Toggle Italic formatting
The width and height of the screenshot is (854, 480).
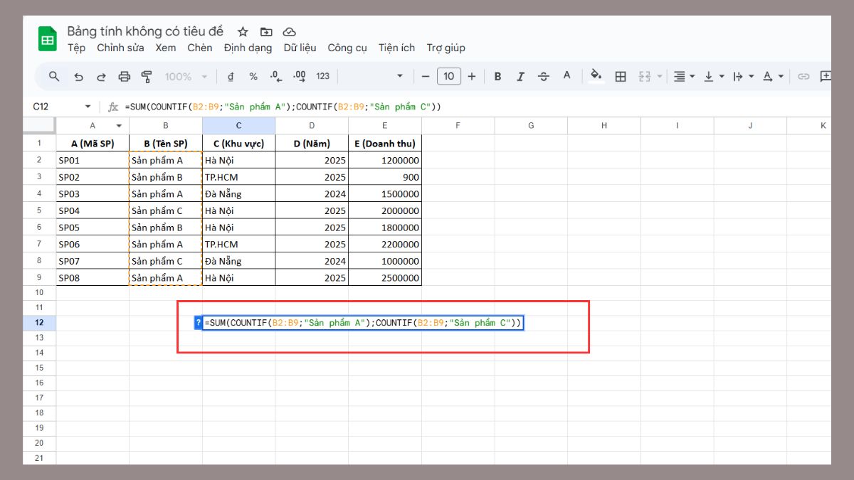point(520,77)
